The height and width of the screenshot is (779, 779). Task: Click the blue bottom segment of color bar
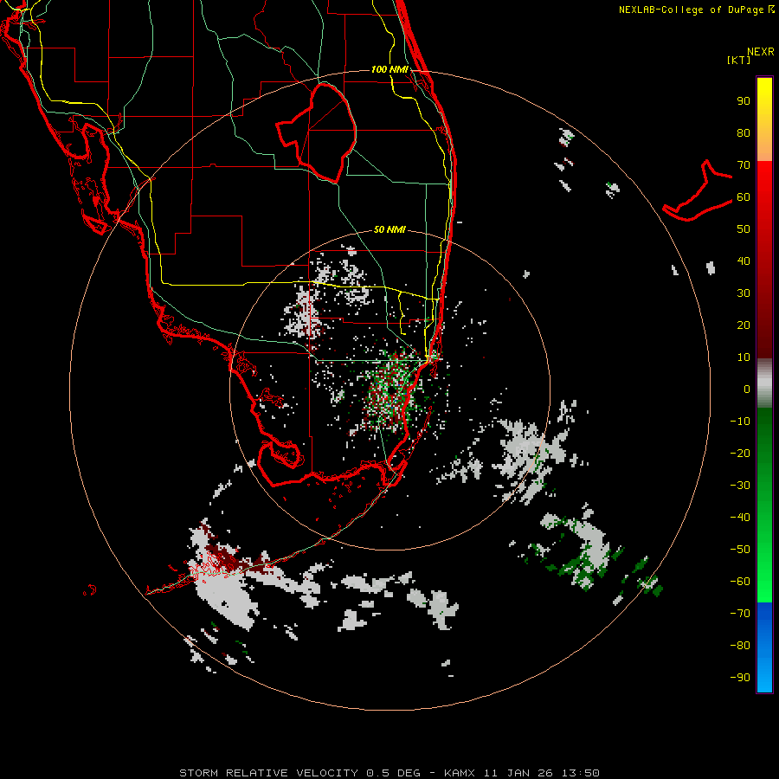click(x=764, y=647)
